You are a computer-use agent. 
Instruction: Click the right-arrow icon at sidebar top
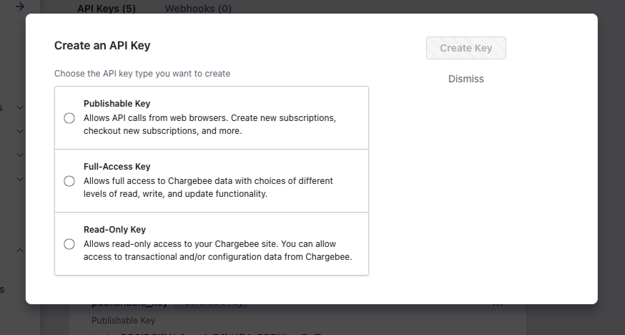pyautogui.click(x=20, y=6)
